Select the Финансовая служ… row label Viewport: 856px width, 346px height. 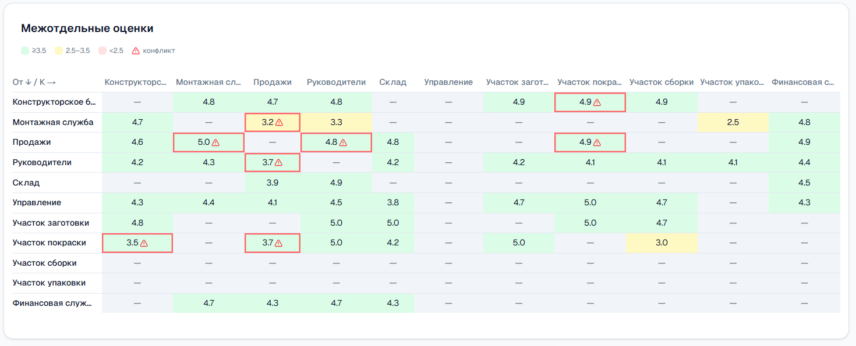52,303
